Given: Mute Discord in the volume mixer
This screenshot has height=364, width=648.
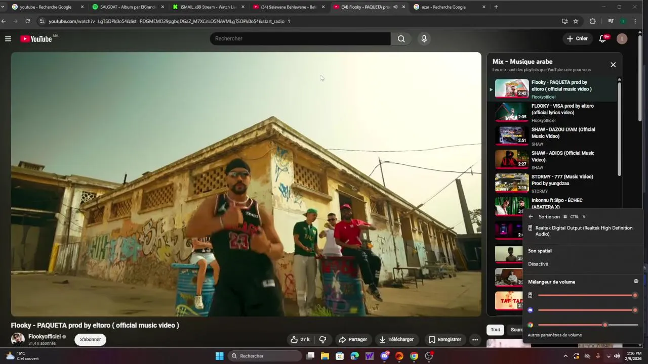Looking at the screenshot, I should (530, 310).
